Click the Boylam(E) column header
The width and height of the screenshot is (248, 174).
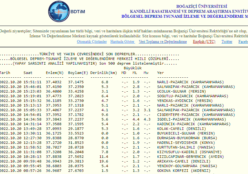click(x=78, y=73)
